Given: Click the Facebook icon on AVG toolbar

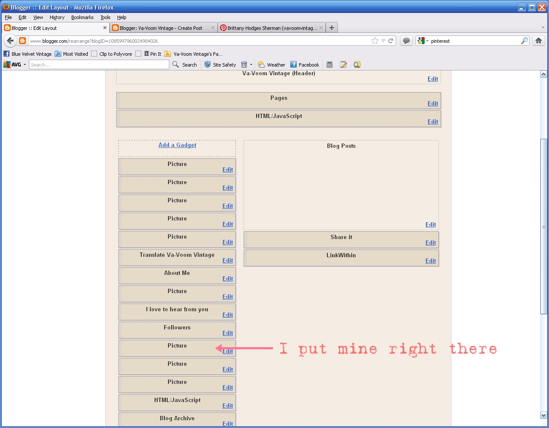Looking at the screenshot, I should [293, 64].
